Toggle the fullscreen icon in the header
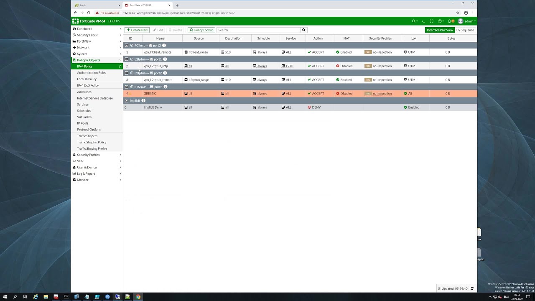Screen dimensions: 535x301 click(x=431, y=21)
